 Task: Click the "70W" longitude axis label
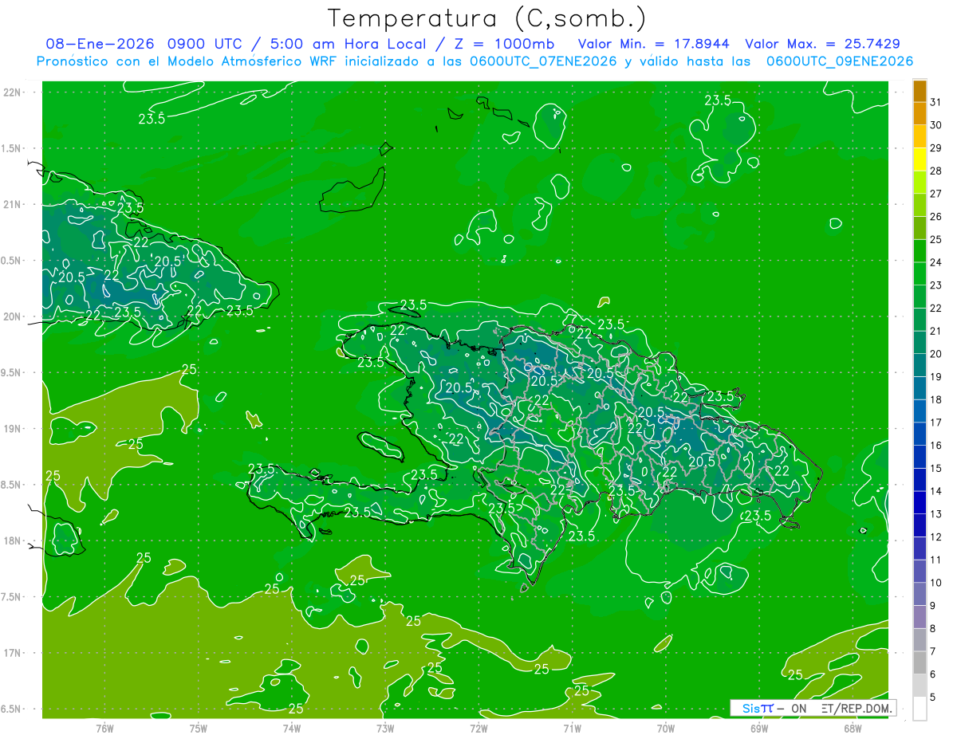pyautogui.click(x=666, y=729)
